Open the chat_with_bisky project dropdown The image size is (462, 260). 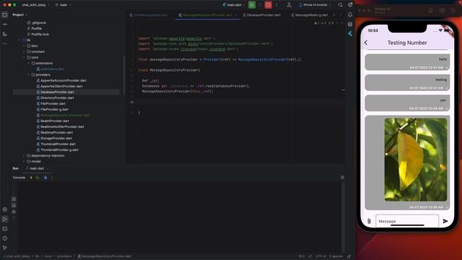tap(35, 5)
